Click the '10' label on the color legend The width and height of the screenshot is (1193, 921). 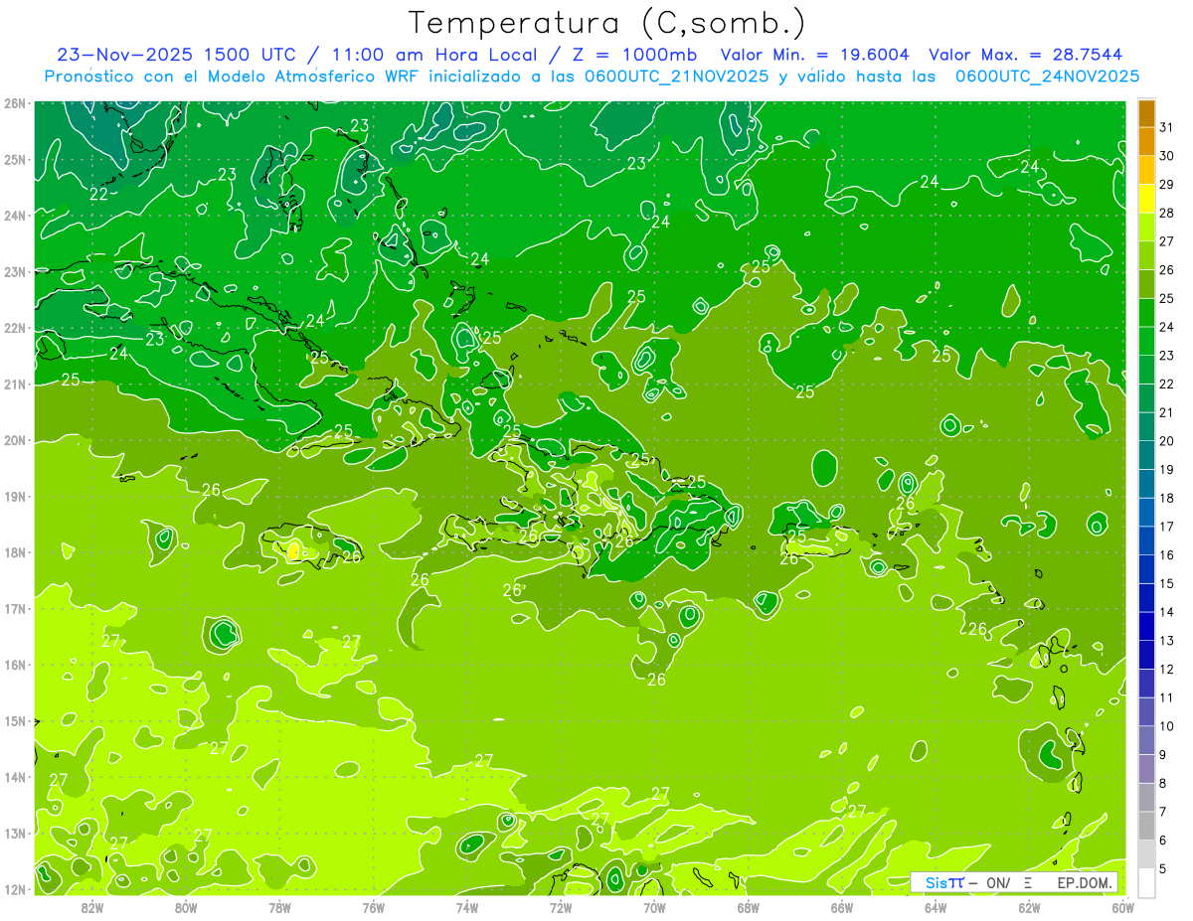click(x=1167, y=726)
